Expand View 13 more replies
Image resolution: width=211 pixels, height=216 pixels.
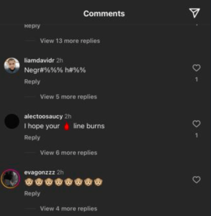pyautogui.click(x=70, y=41)
